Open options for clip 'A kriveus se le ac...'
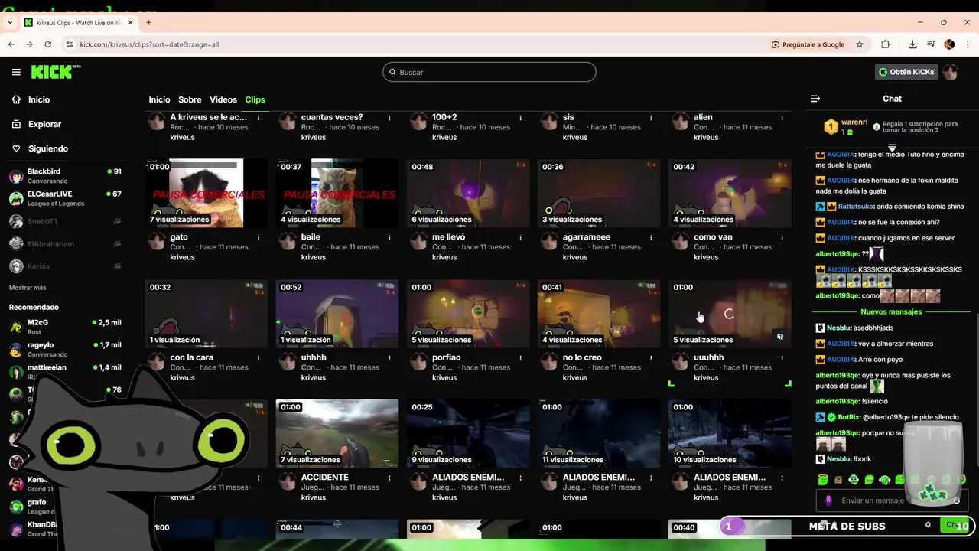Screen dimensions: 979x551 (259, 118)
